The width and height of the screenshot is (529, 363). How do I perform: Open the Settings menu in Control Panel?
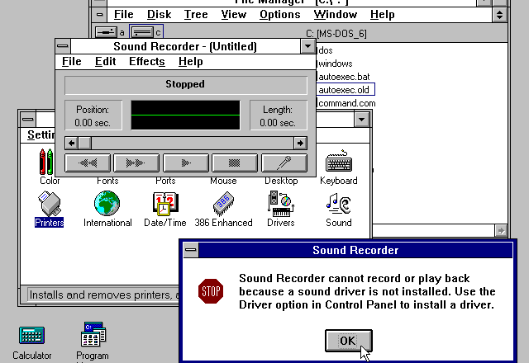pos(41,135)
